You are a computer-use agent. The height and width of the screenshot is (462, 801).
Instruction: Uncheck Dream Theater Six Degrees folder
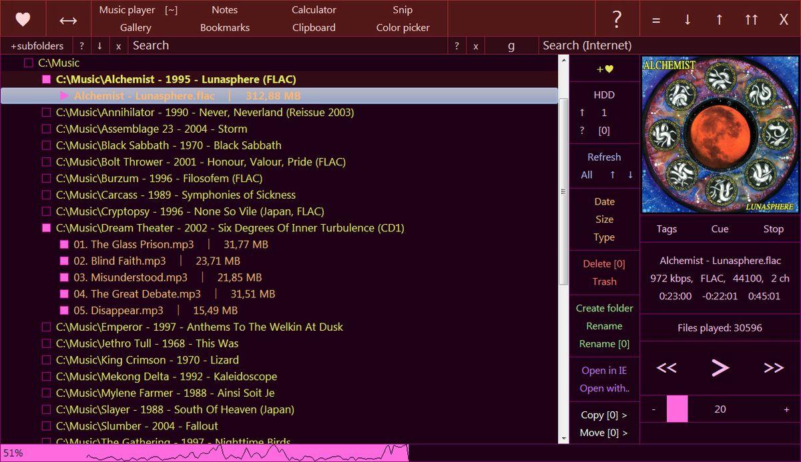46,228
